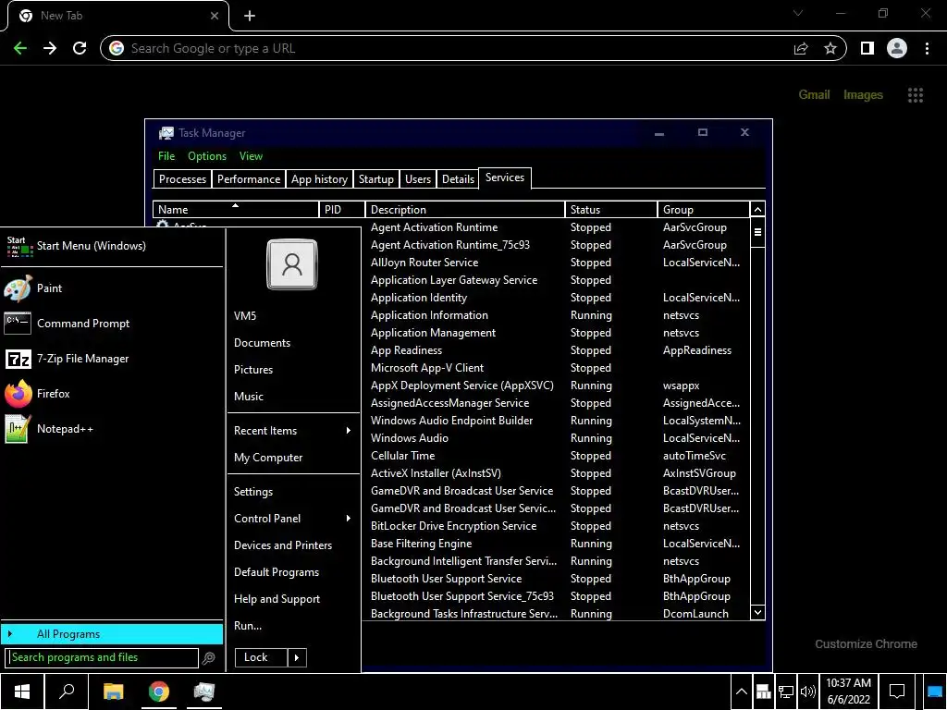Open Google Images link

click(863, 95)
